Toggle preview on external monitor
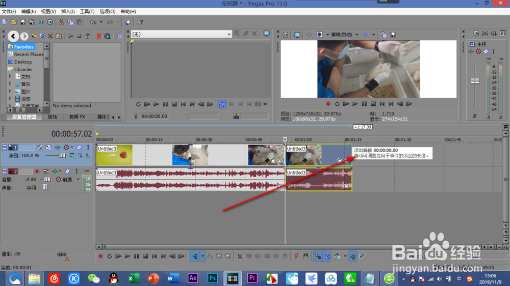The width and height of the screenshot is (510, 286). pyautogui.click(x=297, y=35)
